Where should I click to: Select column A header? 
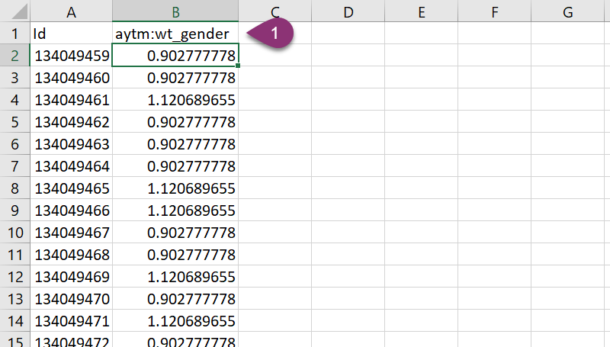coord(71,11)
